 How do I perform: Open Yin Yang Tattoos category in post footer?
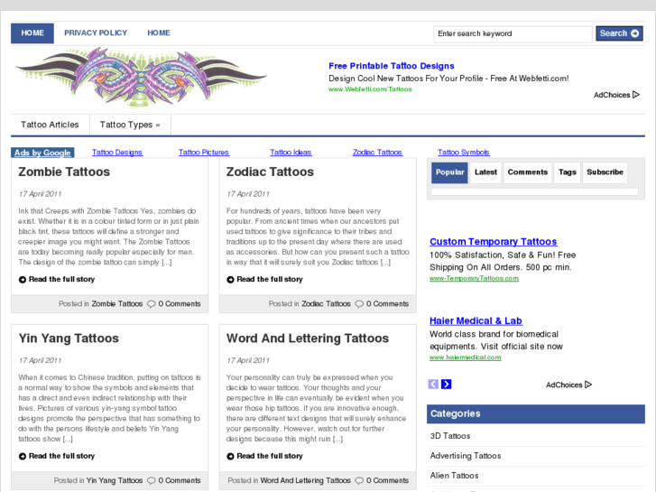[115, 480]
